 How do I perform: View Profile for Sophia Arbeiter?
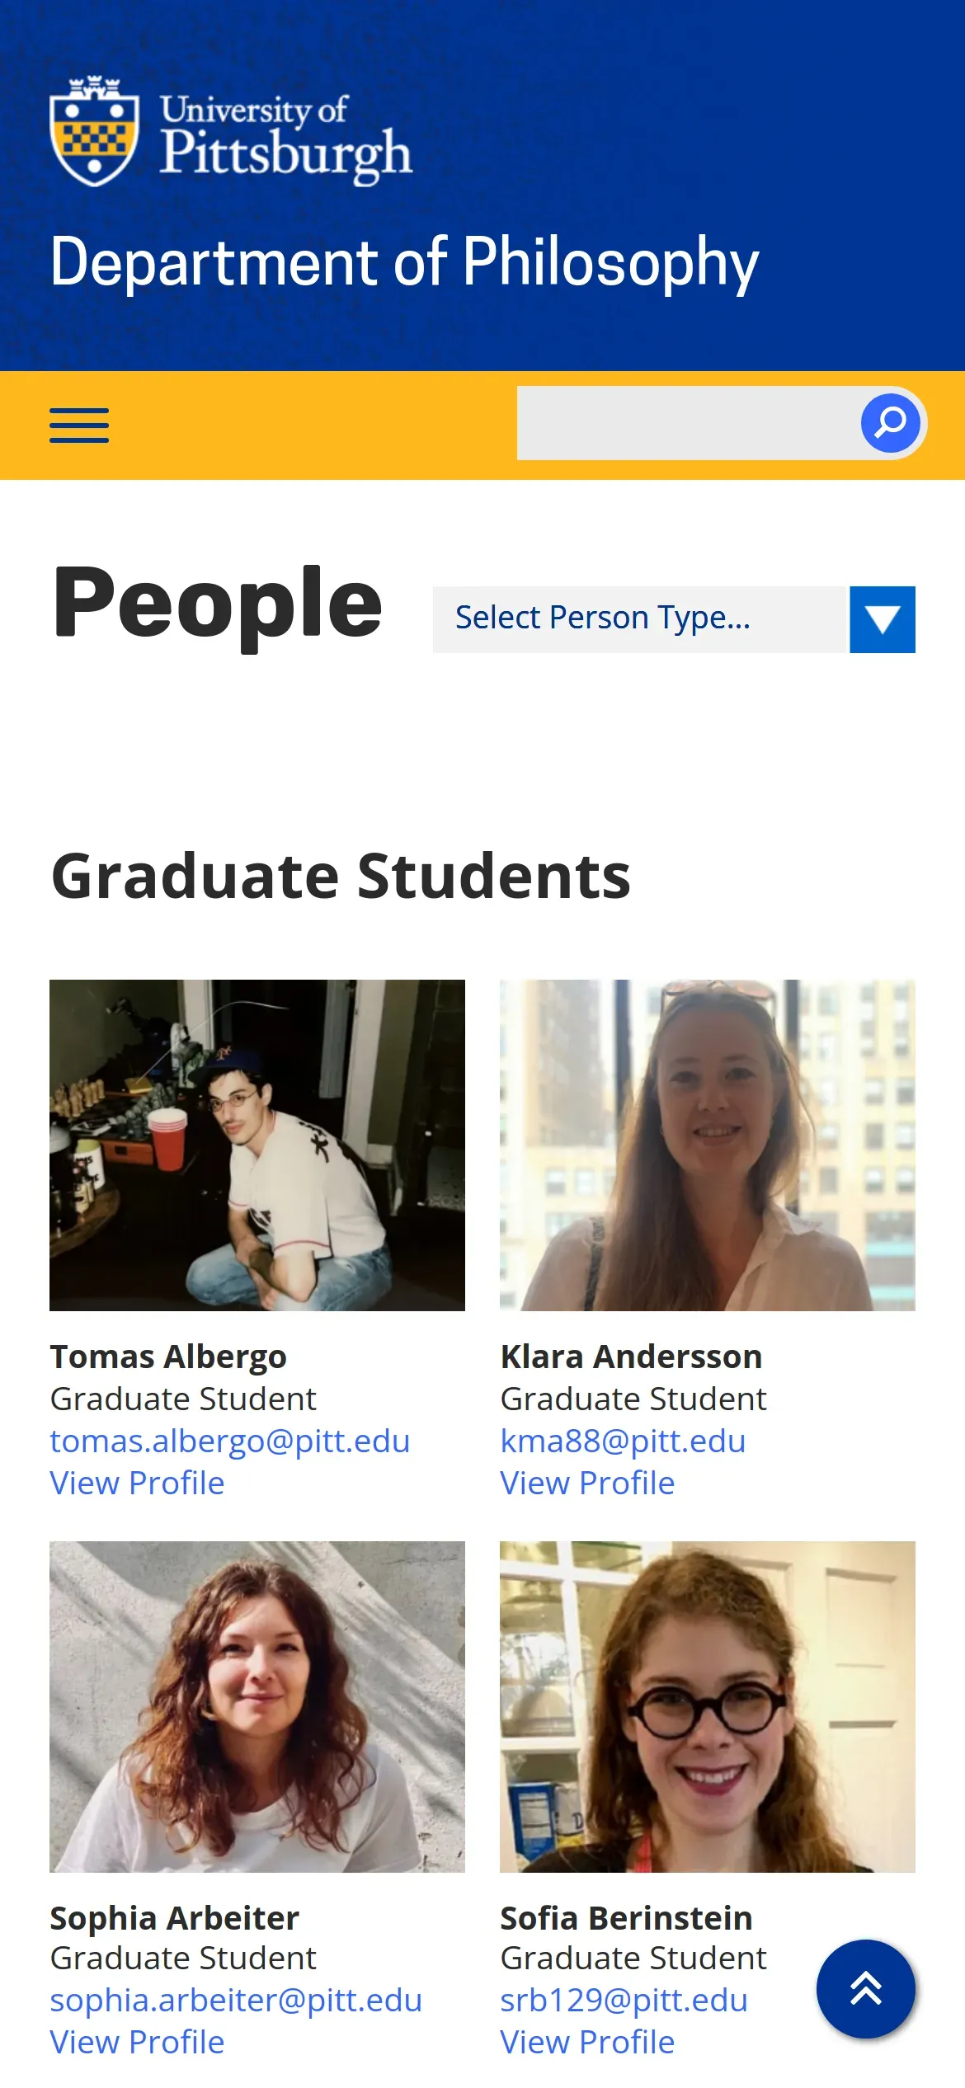(x=137, y=2042)
